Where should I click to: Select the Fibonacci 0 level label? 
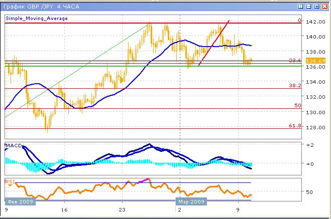pos(299,21)
